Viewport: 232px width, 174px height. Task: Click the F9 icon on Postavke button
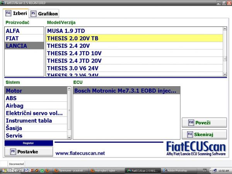13,152
